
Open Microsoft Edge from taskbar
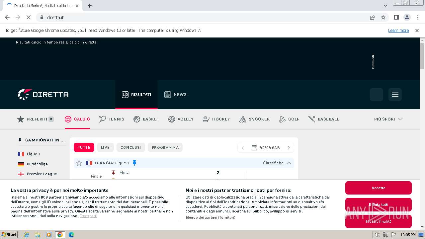[71, 235]
